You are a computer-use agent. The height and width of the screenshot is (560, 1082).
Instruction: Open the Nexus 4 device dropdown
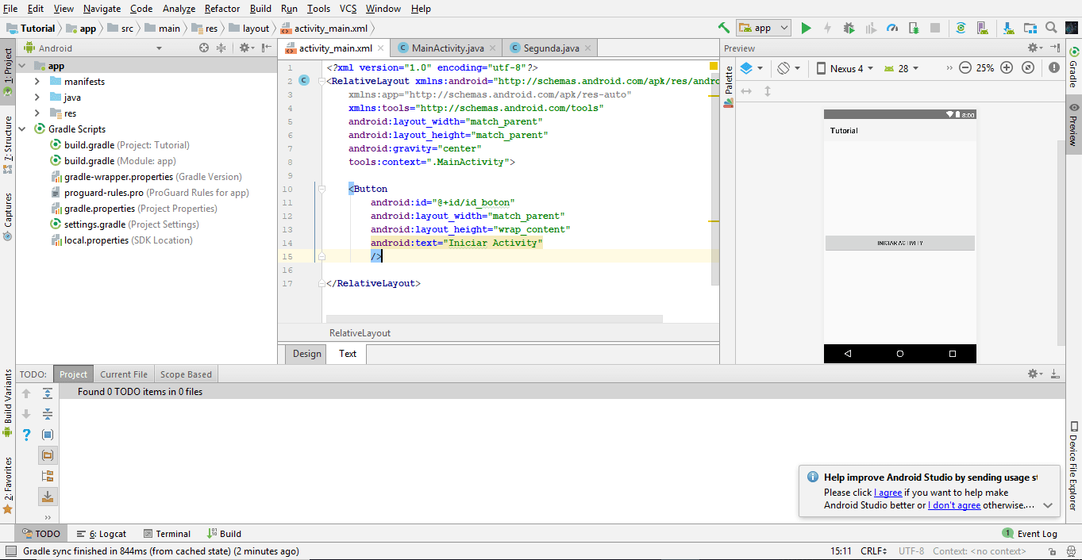[845, 68]
